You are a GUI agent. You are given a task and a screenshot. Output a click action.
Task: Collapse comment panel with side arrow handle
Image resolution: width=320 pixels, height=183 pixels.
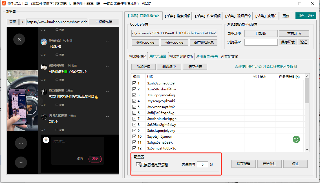(39, 101)
